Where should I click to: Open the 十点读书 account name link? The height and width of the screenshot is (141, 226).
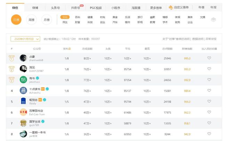coord(35,89)
